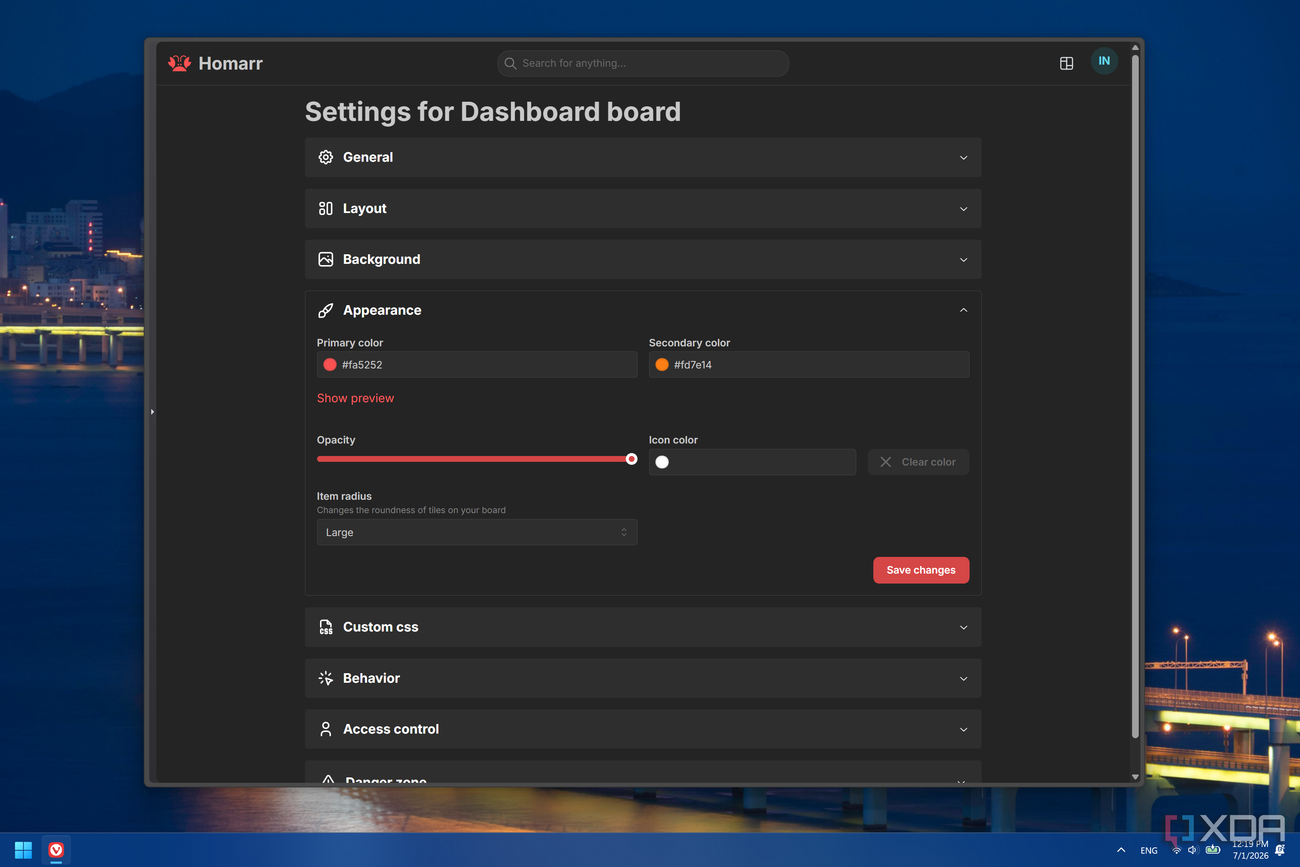Click the ENG language indicator
This screenshot has width=1300, height=867.
point(1149,850)
